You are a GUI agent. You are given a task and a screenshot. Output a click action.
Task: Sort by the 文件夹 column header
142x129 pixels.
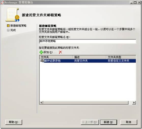(56, 57)
